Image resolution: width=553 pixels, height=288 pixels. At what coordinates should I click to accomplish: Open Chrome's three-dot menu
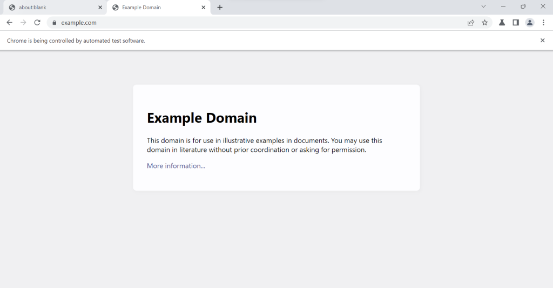coord(543,23)
